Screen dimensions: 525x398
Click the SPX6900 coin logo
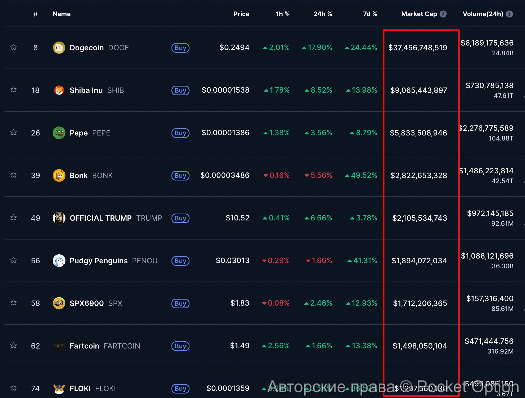tap(59, 303)
